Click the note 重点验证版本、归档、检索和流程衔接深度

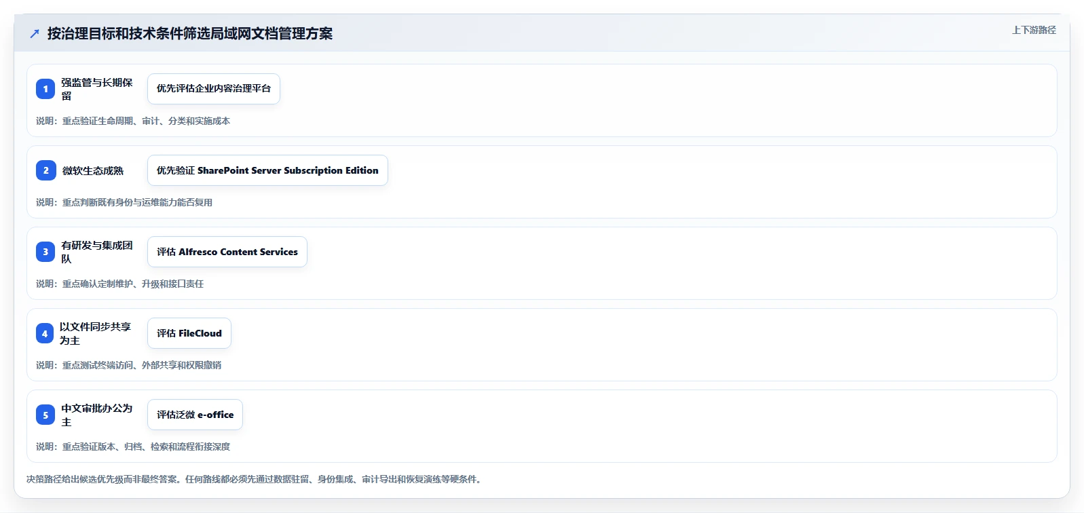click(146, 446)
